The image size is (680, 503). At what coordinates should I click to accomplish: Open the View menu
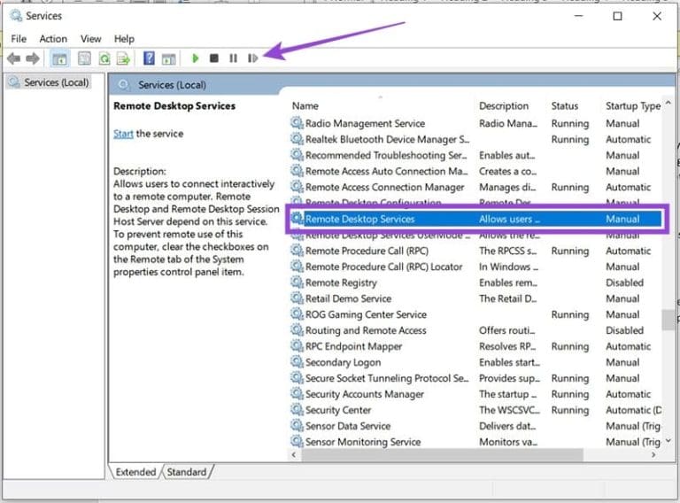(x=90, y=39)
